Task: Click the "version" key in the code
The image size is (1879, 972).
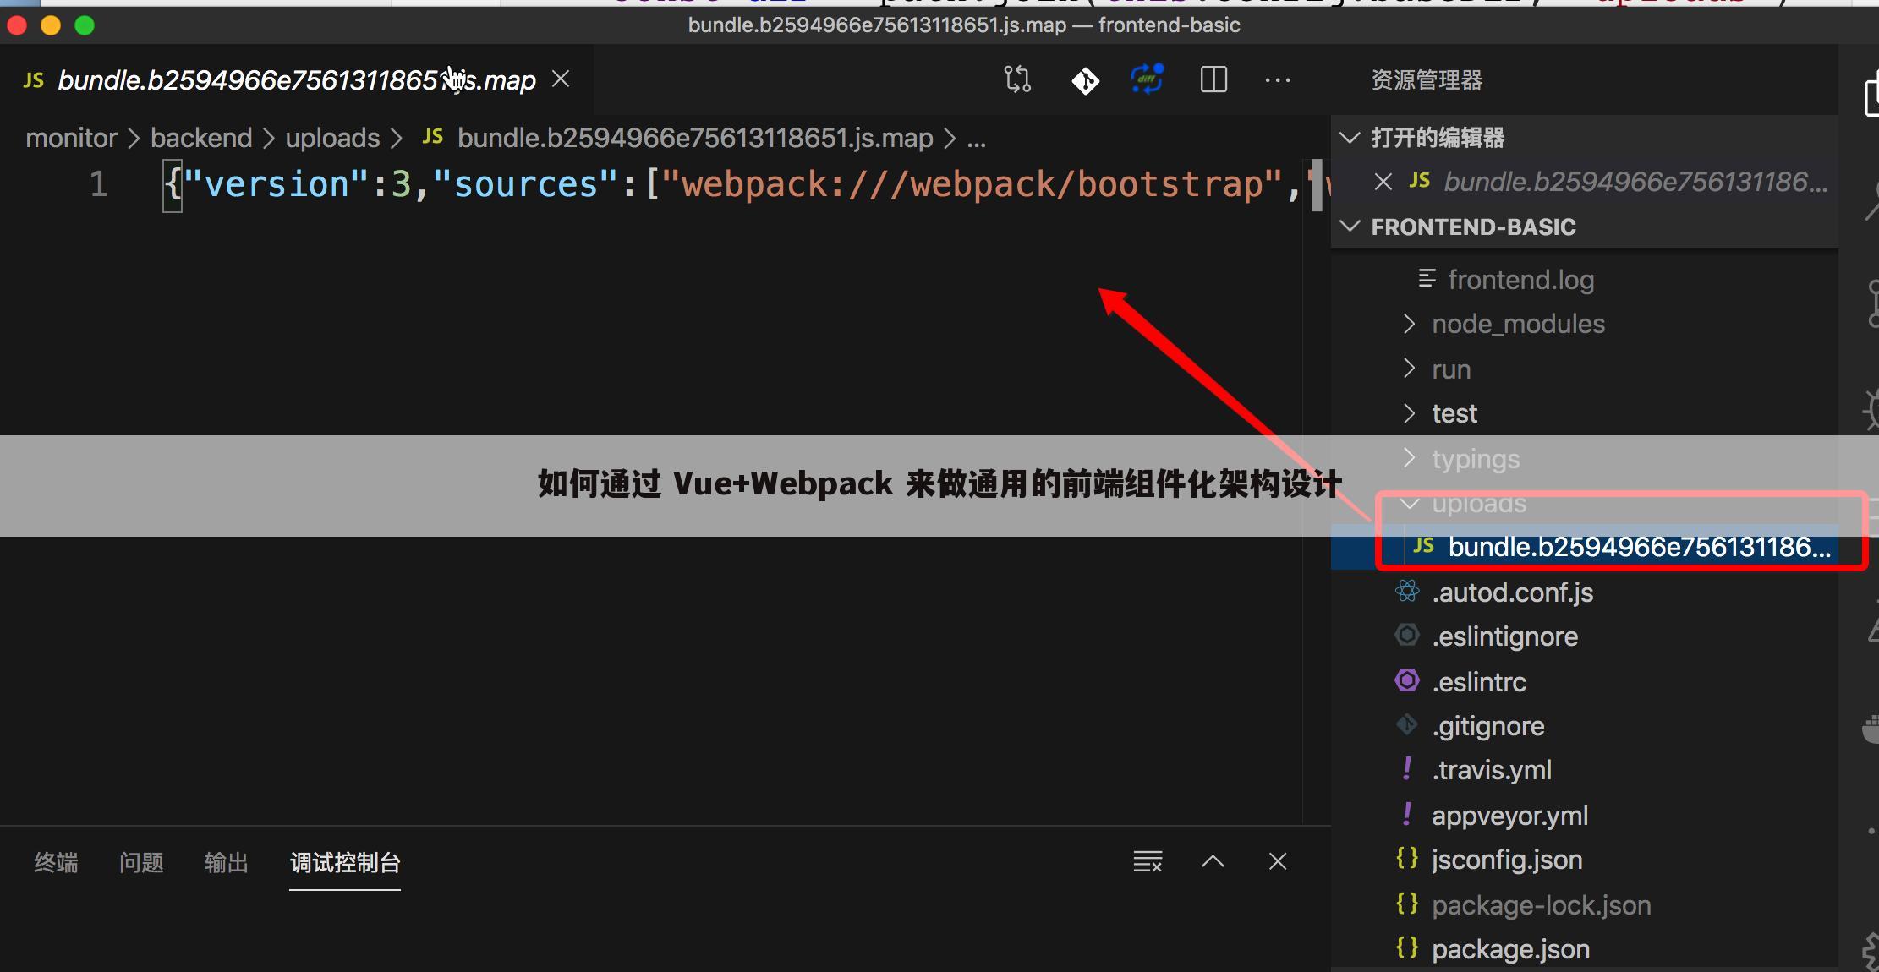Action: tap(277, 184)
